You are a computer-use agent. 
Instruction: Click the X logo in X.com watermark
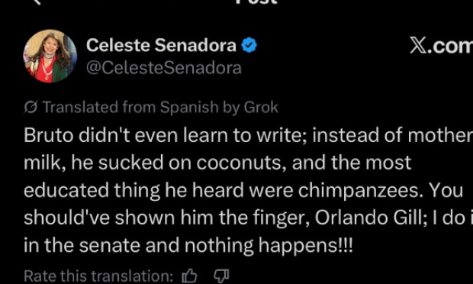tap(418, 46)
